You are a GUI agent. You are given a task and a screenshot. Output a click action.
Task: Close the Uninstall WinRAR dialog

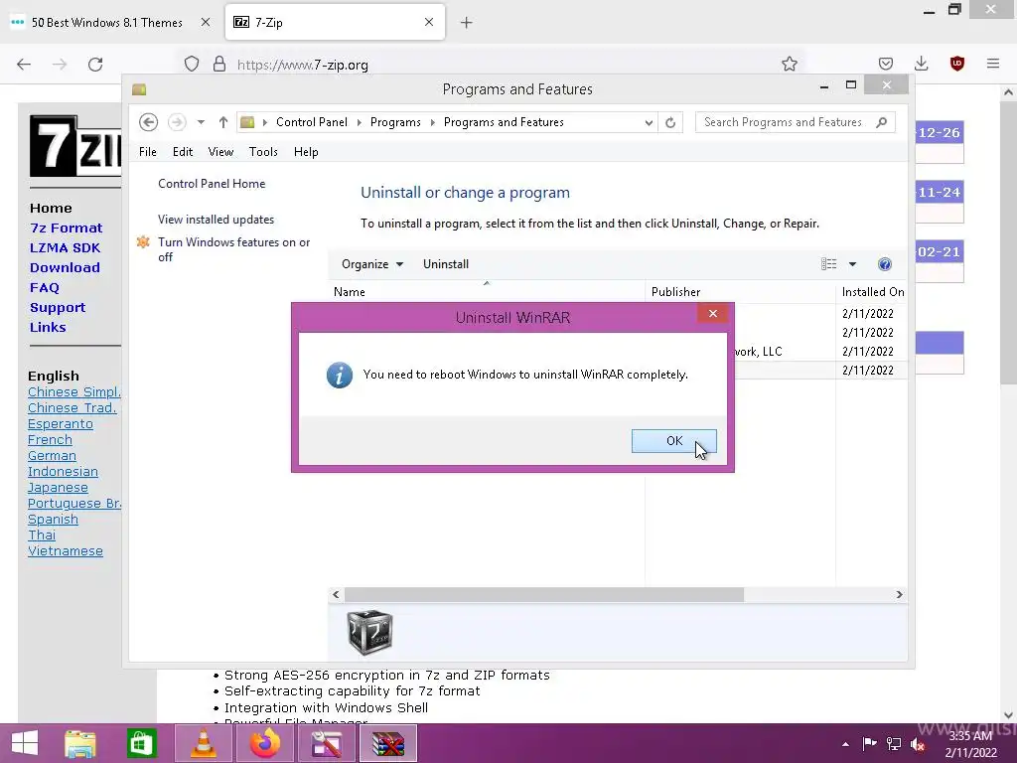[713, 313]
